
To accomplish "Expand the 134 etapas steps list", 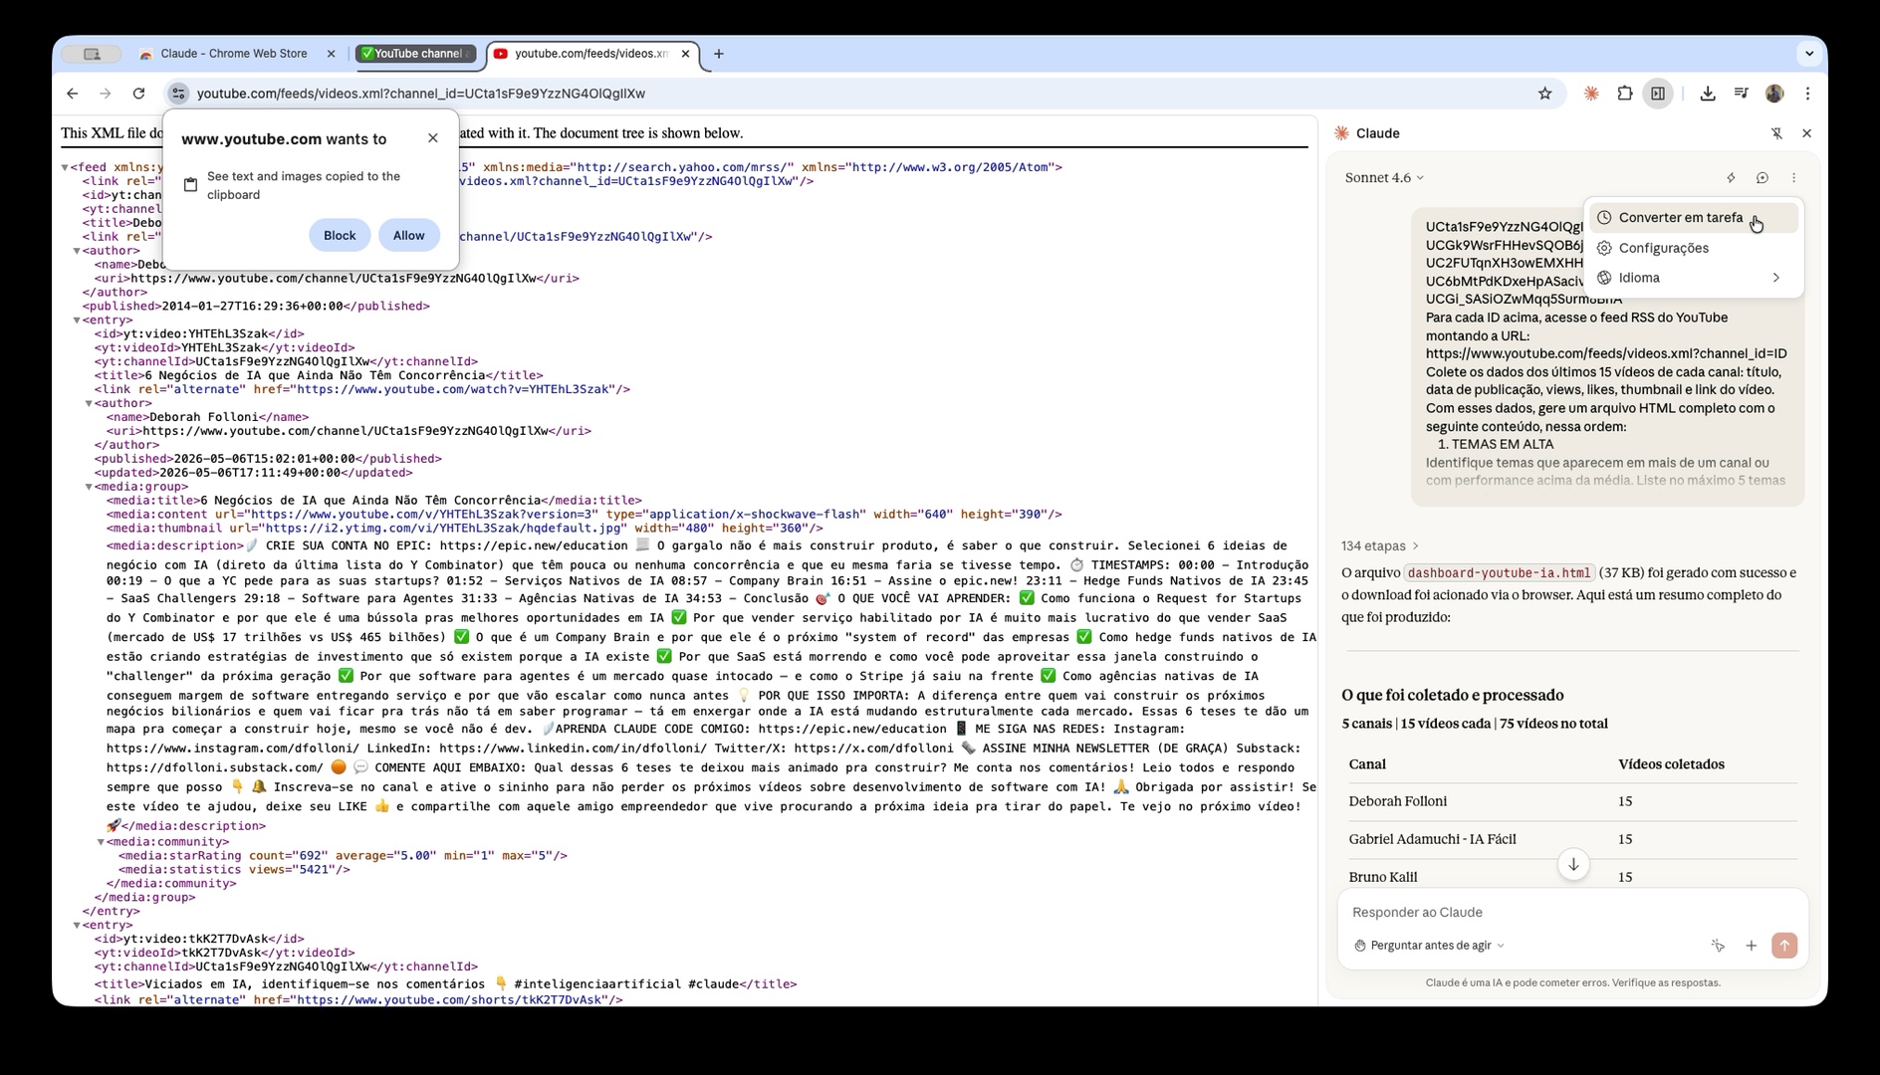I will point(1379,546).
